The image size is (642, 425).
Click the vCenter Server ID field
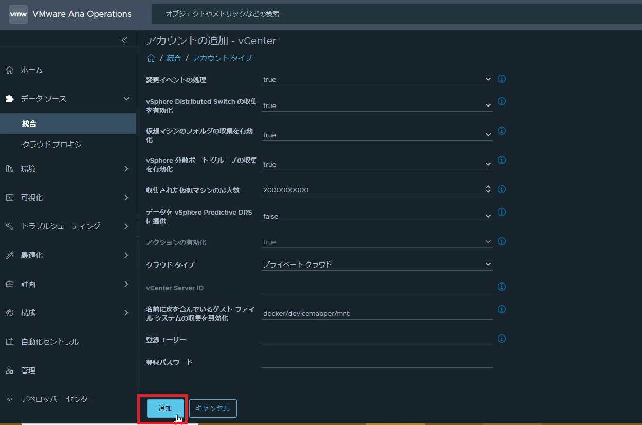point(377,287)
